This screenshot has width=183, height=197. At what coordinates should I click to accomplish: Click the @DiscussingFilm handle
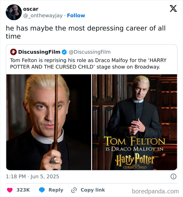(x=89, y=52)
